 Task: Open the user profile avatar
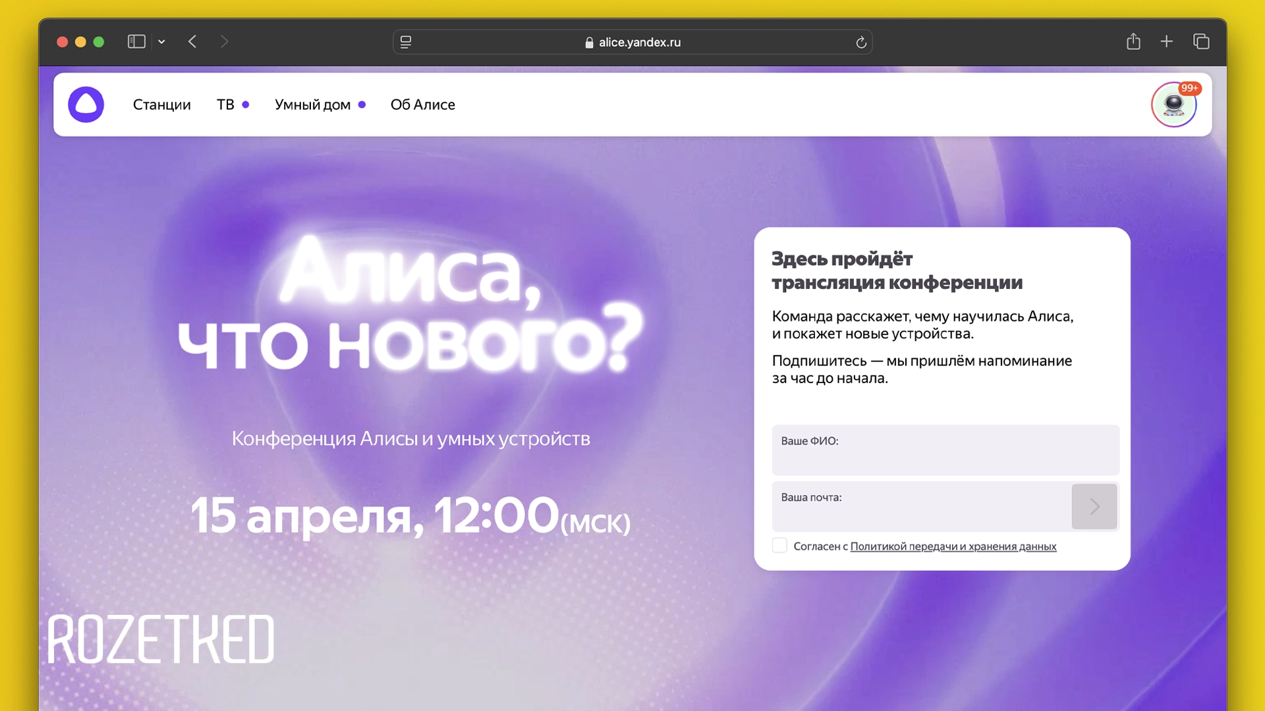(x=1174, y=105)
